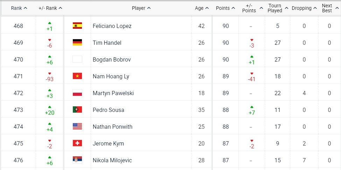Click the Vietnam flag beside Nam Hoang Ly
Viewport: 341px width, 170px height.
(77, 76)
